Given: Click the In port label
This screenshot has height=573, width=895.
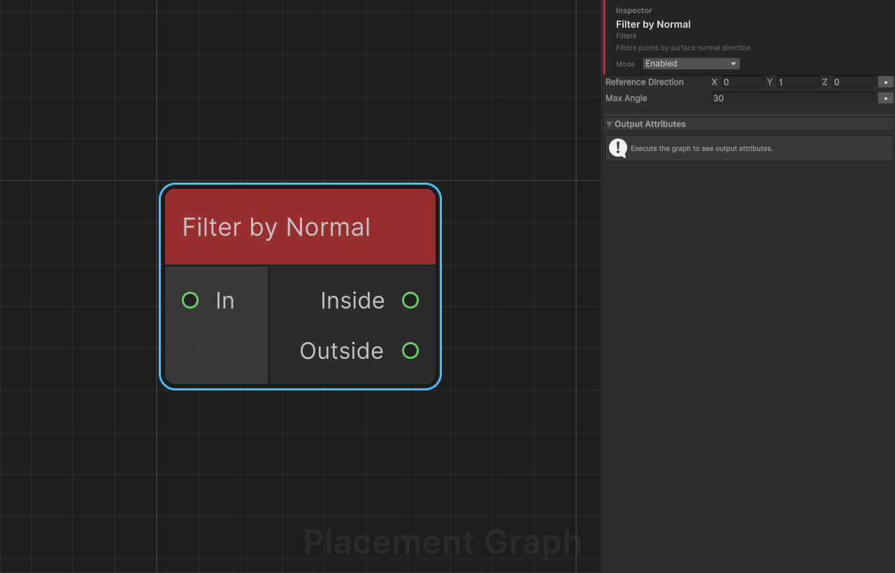Looking at the screenshot, I should click(224, 300).
